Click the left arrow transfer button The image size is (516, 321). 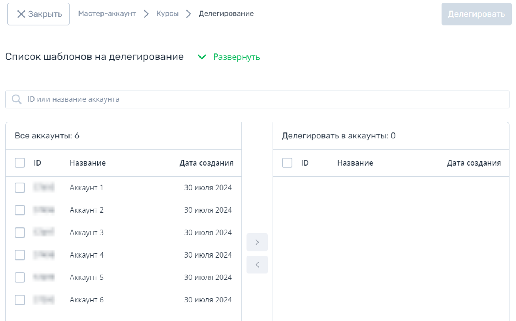pos(257,265)
